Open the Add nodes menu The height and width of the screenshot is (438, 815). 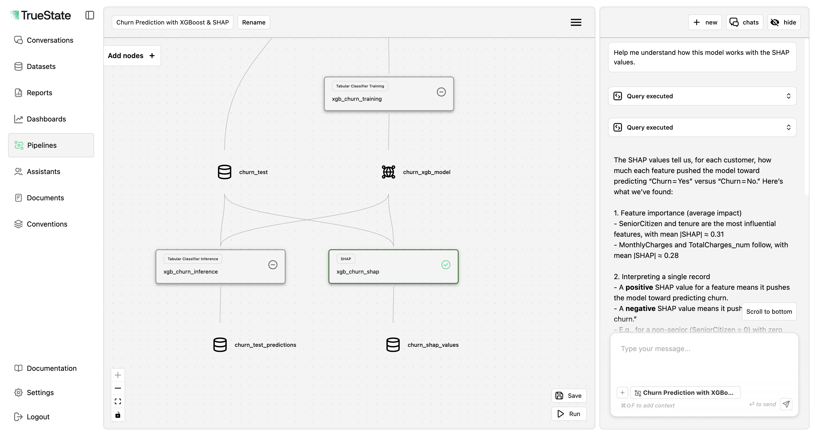click(132, 56)
